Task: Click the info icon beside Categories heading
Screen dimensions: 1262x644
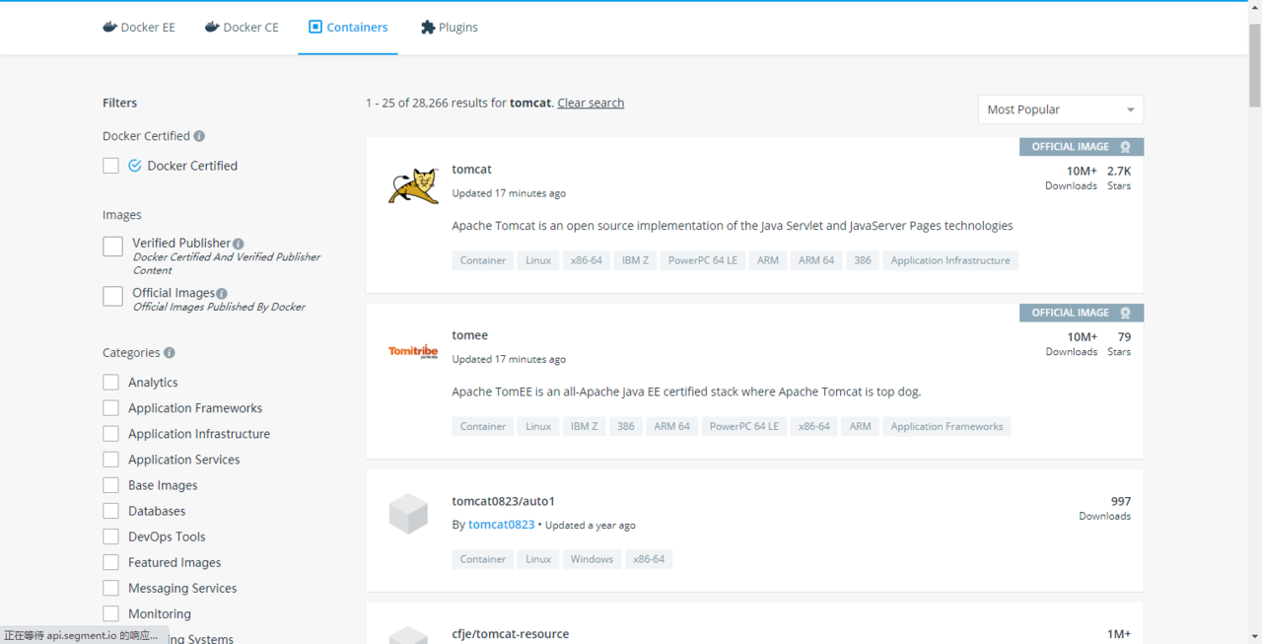Action: pyautogui.click(x=170, y=353)
